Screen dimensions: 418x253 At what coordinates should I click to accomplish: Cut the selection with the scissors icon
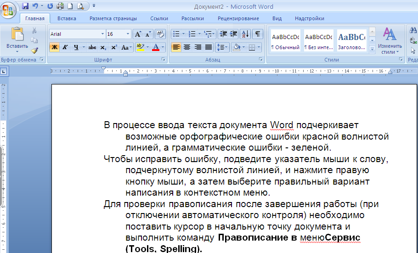(34, 30)
